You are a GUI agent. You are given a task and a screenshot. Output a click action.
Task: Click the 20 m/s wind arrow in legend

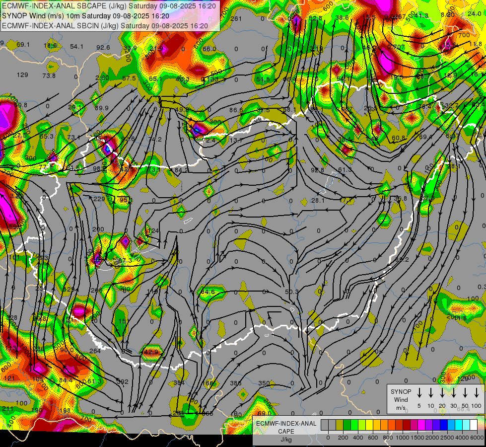[x=442, y=392]
